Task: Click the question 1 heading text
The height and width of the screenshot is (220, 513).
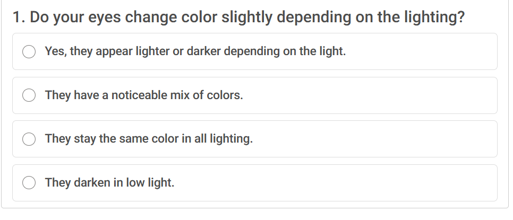Action: point(239,17)
